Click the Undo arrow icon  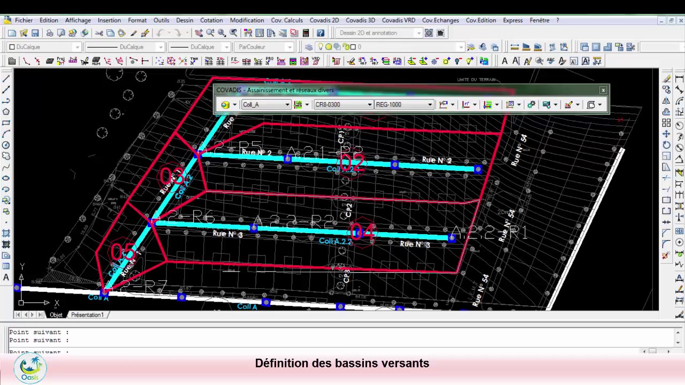pos(160,33)
